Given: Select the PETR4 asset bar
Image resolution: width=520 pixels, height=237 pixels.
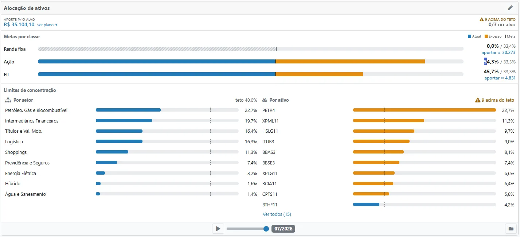Looking at the screenshot, I should pos(424,110).
